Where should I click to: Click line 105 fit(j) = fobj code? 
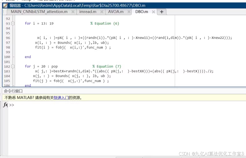(x=71, y=81)
